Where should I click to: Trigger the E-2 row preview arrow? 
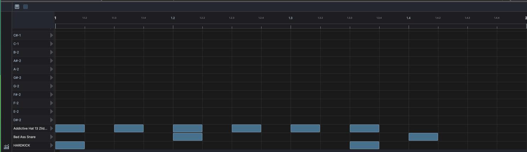point(52,111)
